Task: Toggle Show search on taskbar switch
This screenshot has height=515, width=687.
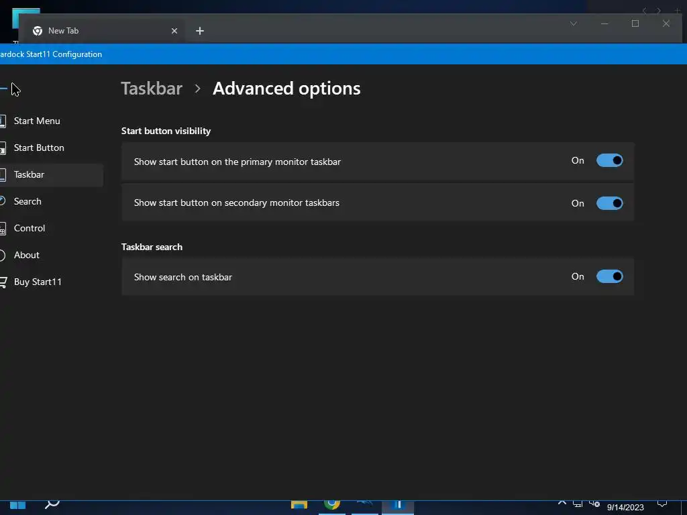Action: click(x=609, y=276)
